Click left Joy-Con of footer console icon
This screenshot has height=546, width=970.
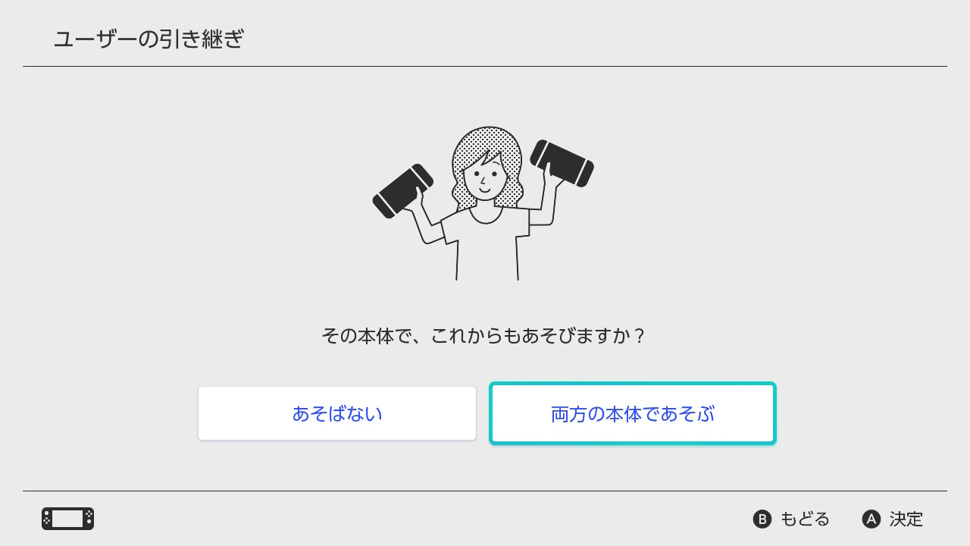click(46, 519)
